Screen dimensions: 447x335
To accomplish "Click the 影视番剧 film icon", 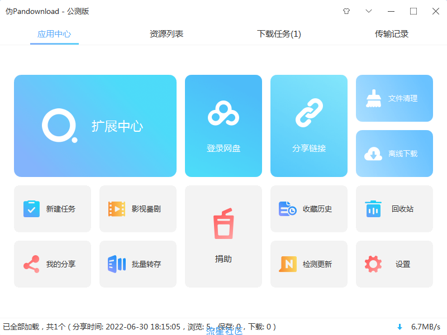I will [x=117, y=209].
